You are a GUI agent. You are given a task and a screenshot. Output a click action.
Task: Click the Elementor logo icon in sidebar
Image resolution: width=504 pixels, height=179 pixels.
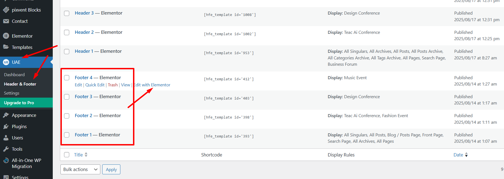pyautogui.click(x=6, y=36)
